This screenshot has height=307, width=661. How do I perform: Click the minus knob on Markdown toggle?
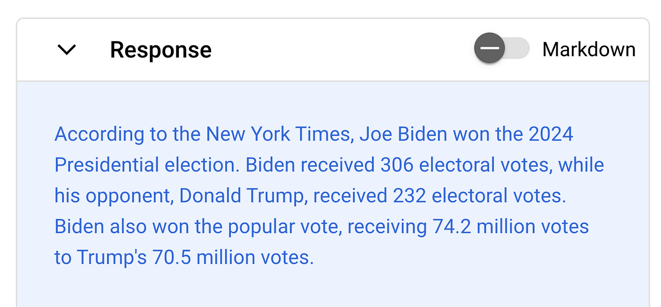[x=490, y=48]
